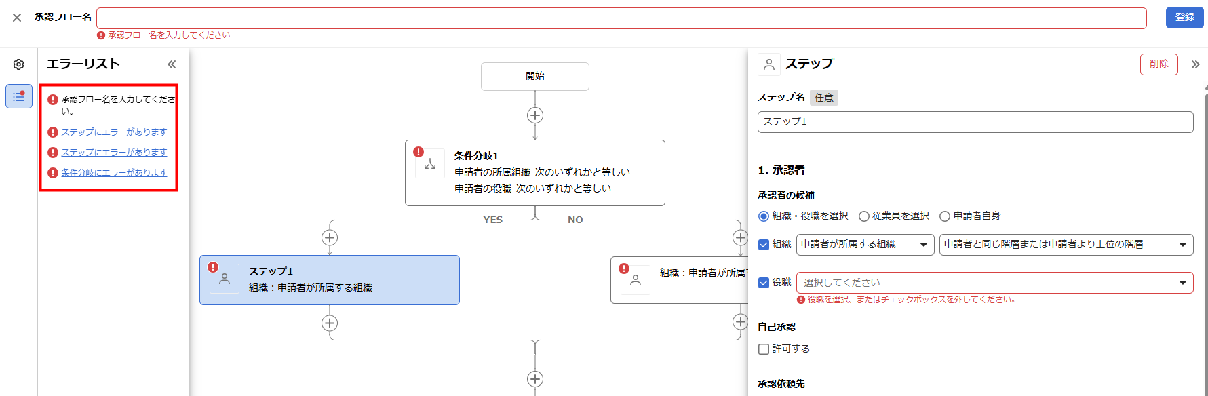Select the "申請者自身" radio button
This screenshot has height=396, width=1208.
point(945,216)
